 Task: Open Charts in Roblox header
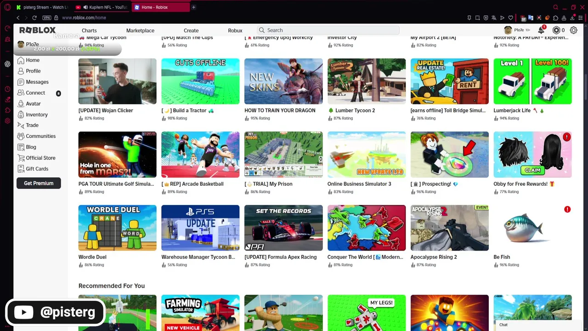point(89,30)
